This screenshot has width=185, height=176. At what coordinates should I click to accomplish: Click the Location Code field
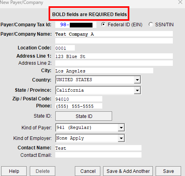(x=65, y=48)
